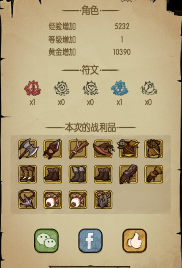The width and height of the screenshot is (182, 268).
Task: Share results on Facebook
Action: 90,240
